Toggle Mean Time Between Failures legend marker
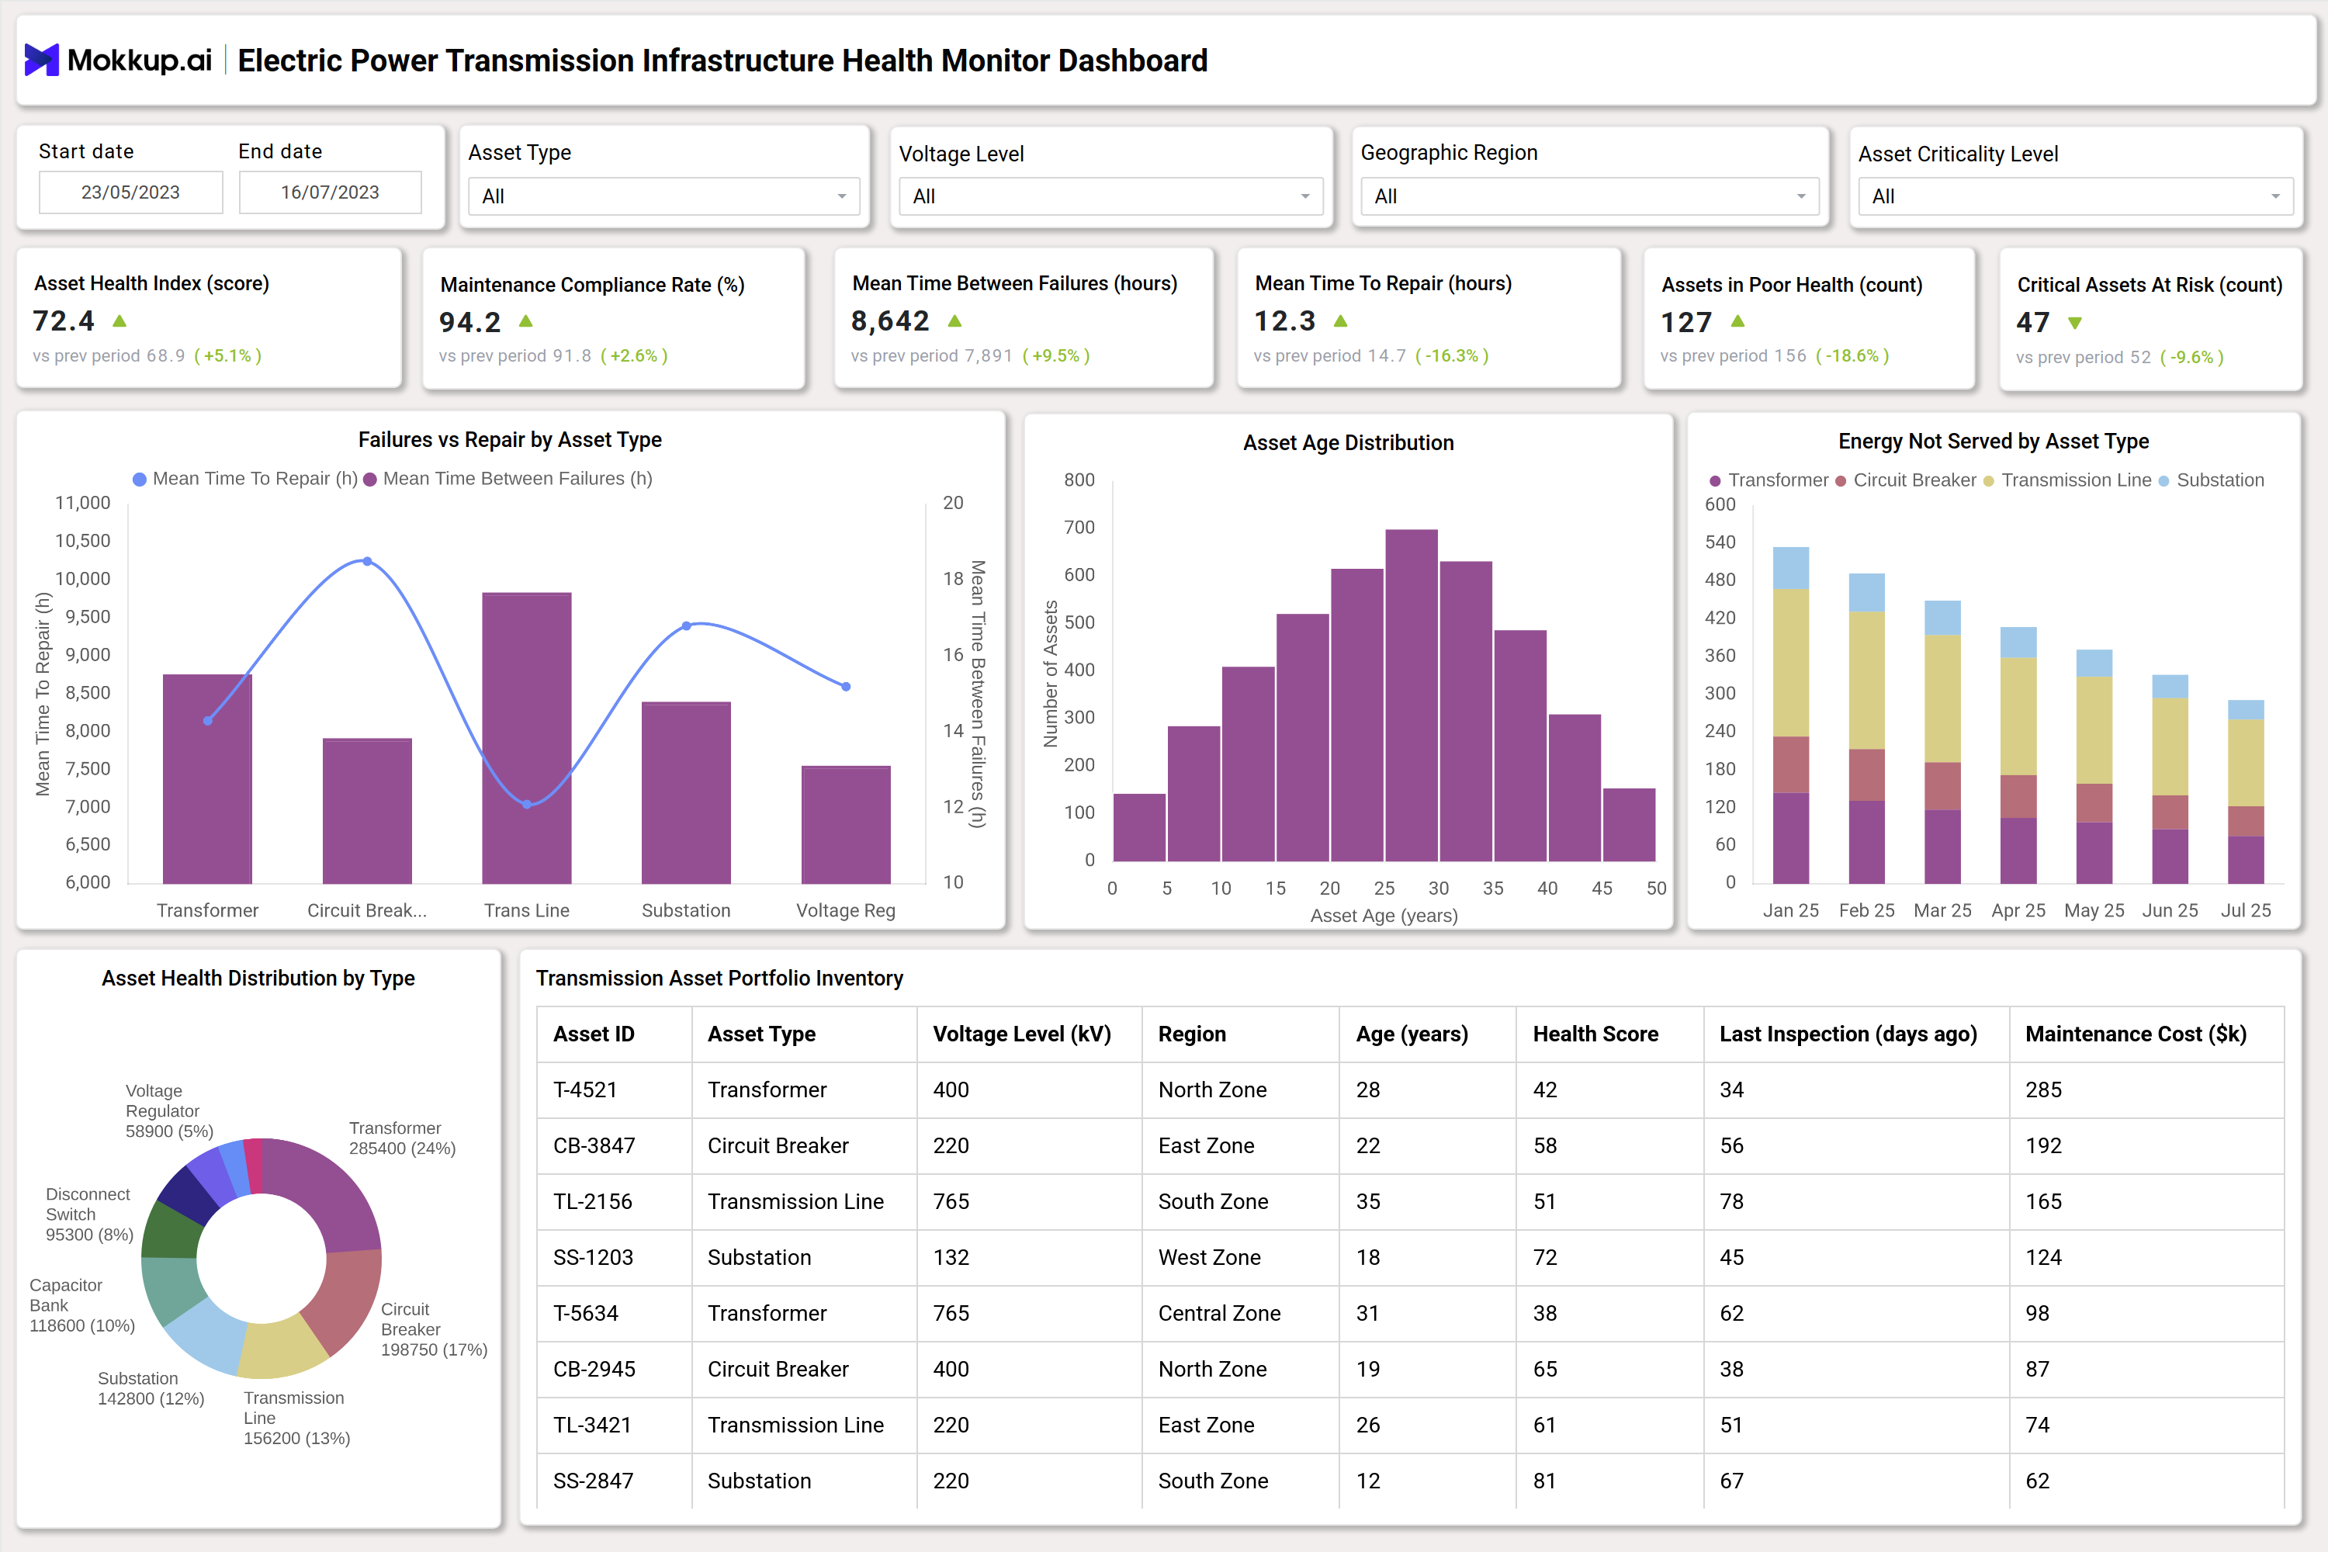2328x1552 pixels. click(x=370, y=479)
